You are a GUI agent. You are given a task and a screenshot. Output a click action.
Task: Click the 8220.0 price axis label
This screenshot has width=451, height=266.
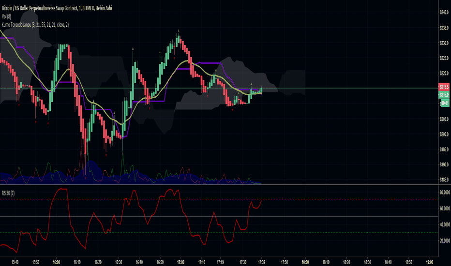444,74
